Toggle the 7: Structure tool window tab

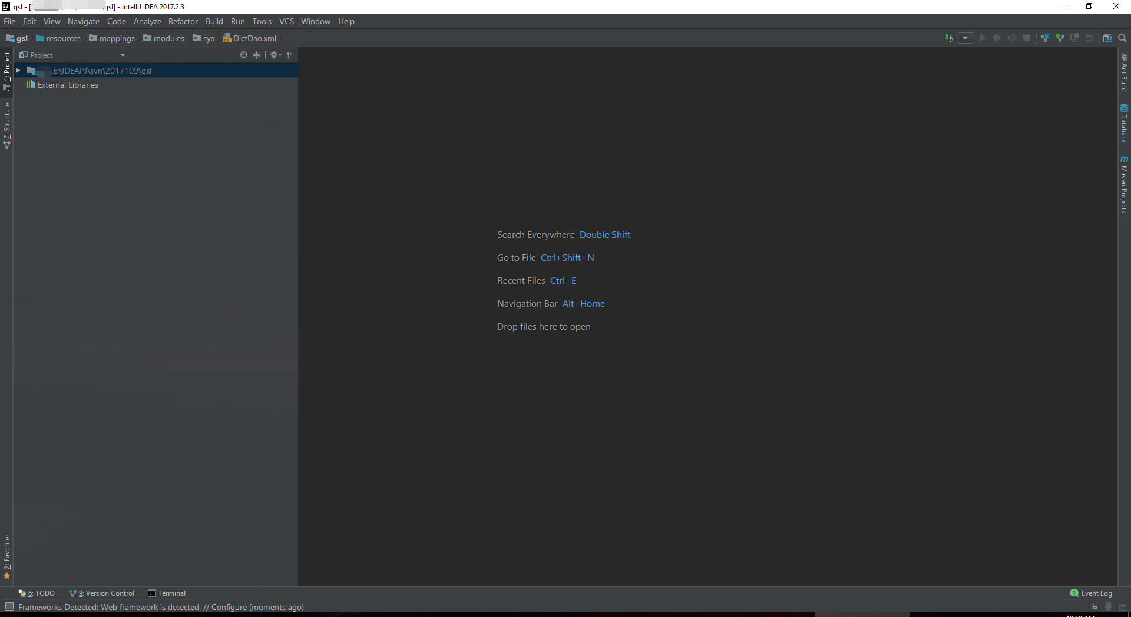coord(6,125)
